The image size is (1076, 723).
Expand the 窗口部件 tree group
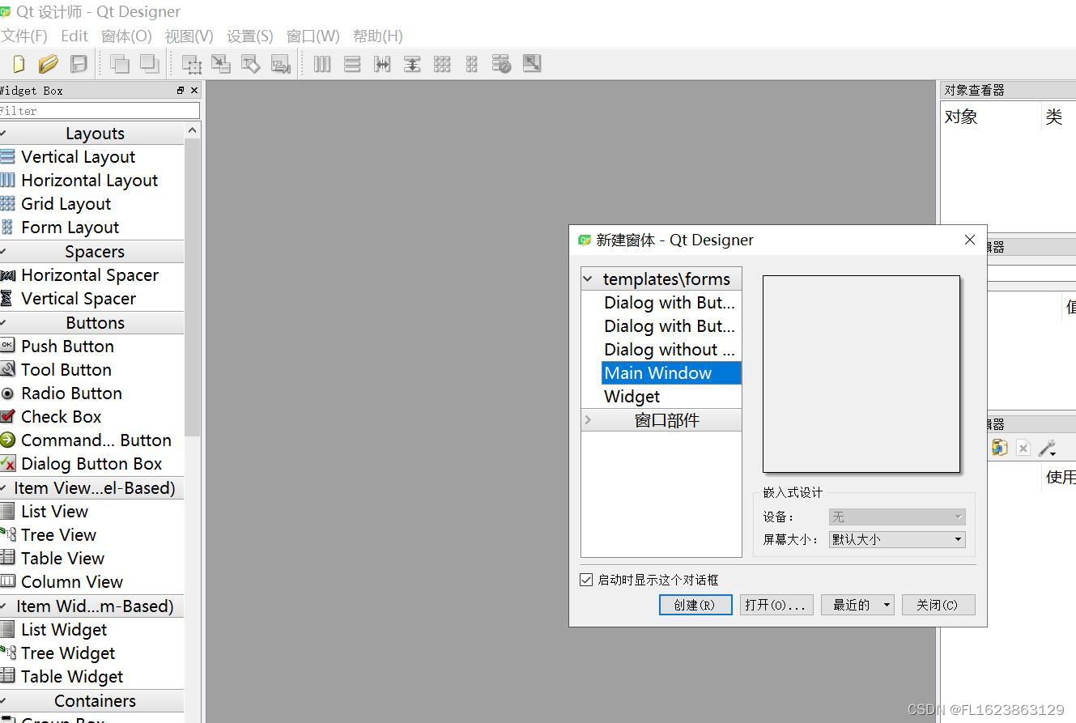click(x=588, y=420)
